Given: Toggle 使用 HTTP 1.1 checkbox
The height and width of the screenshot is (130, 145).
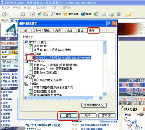Looking at the screenshot, I should [x=31, y=46].
